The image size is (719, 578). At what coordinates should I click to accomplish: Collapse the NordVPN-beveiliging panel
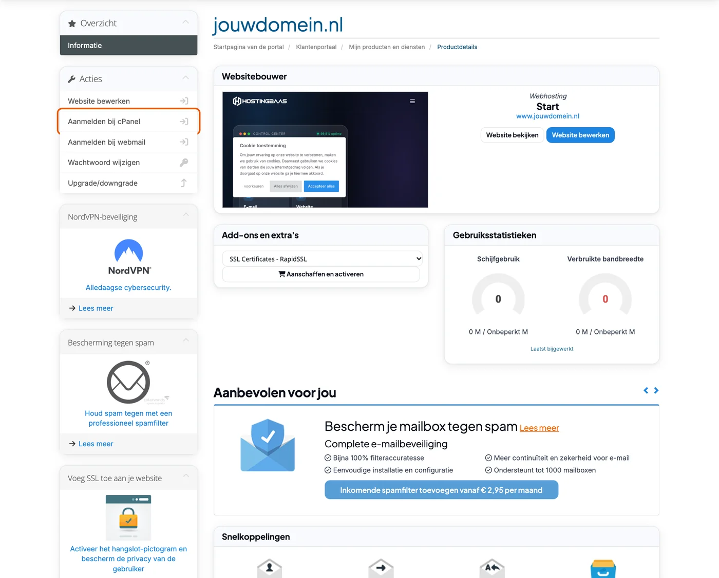tap(186, 215)
